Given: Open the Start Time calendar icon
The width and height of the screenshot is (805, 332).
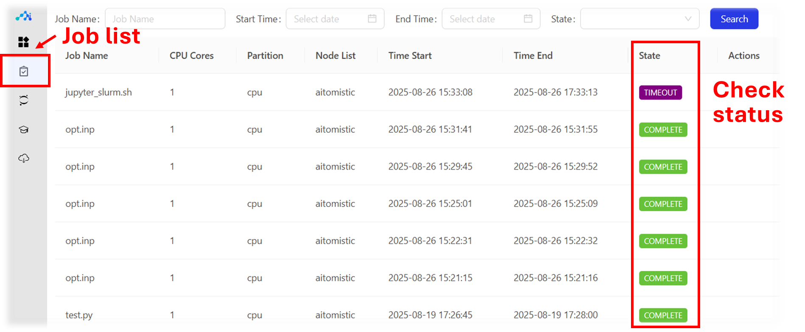Looking at the screenshot, I should coord(372,19).
